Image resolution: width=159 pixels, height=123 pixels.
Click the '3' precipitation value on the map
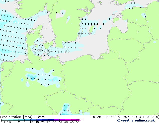[x=64, y=110]
